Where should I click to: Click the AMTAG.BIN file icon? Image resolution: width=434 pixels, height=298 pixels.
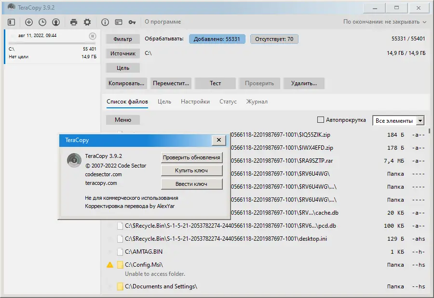120,252
